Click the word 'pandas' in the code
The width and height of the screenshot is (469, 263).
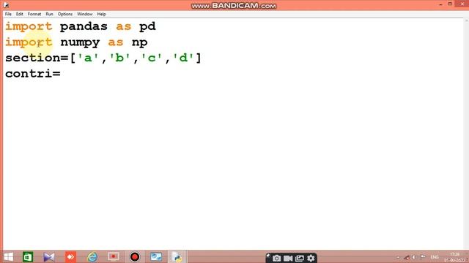84,26
